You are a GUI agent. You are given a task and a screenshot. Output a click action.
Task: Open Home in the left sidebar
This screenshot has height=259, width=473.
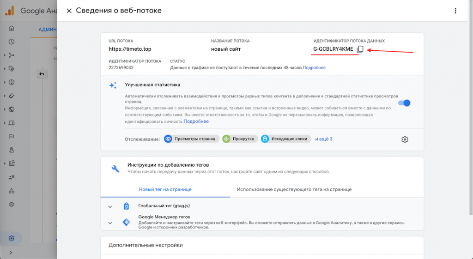12,28
